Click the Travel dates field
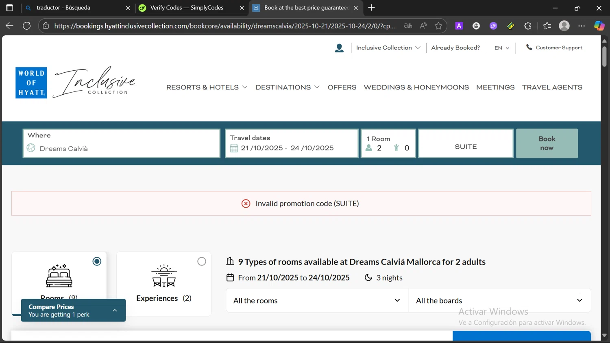Viewport: 610px width, 343px height. [292, 143]
